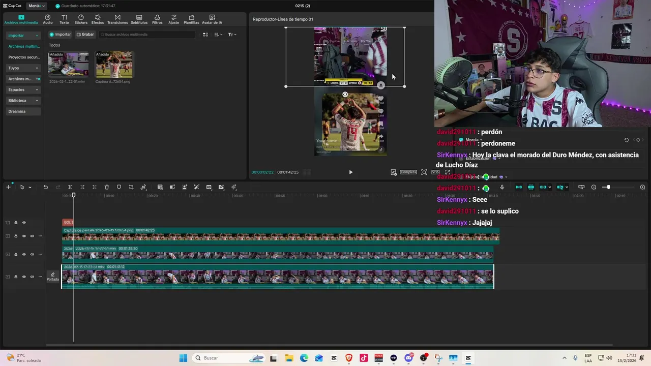This screenshot has width=651, height=366.
Task: Select Dreamina in sidebar
Action: pyautogui.click(x=23, y=111)
